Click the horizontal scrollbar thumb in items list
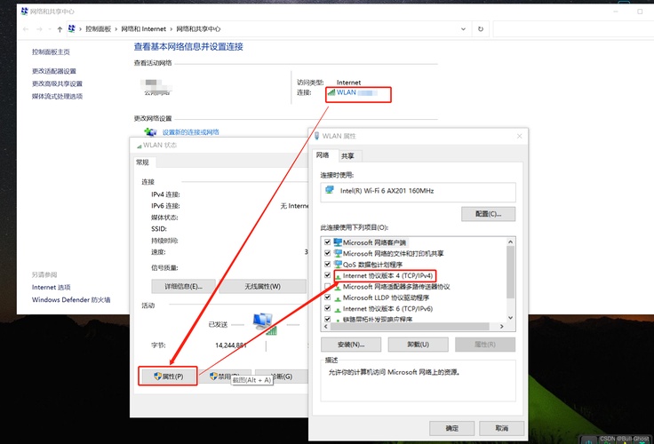 [x=409, y=327]
